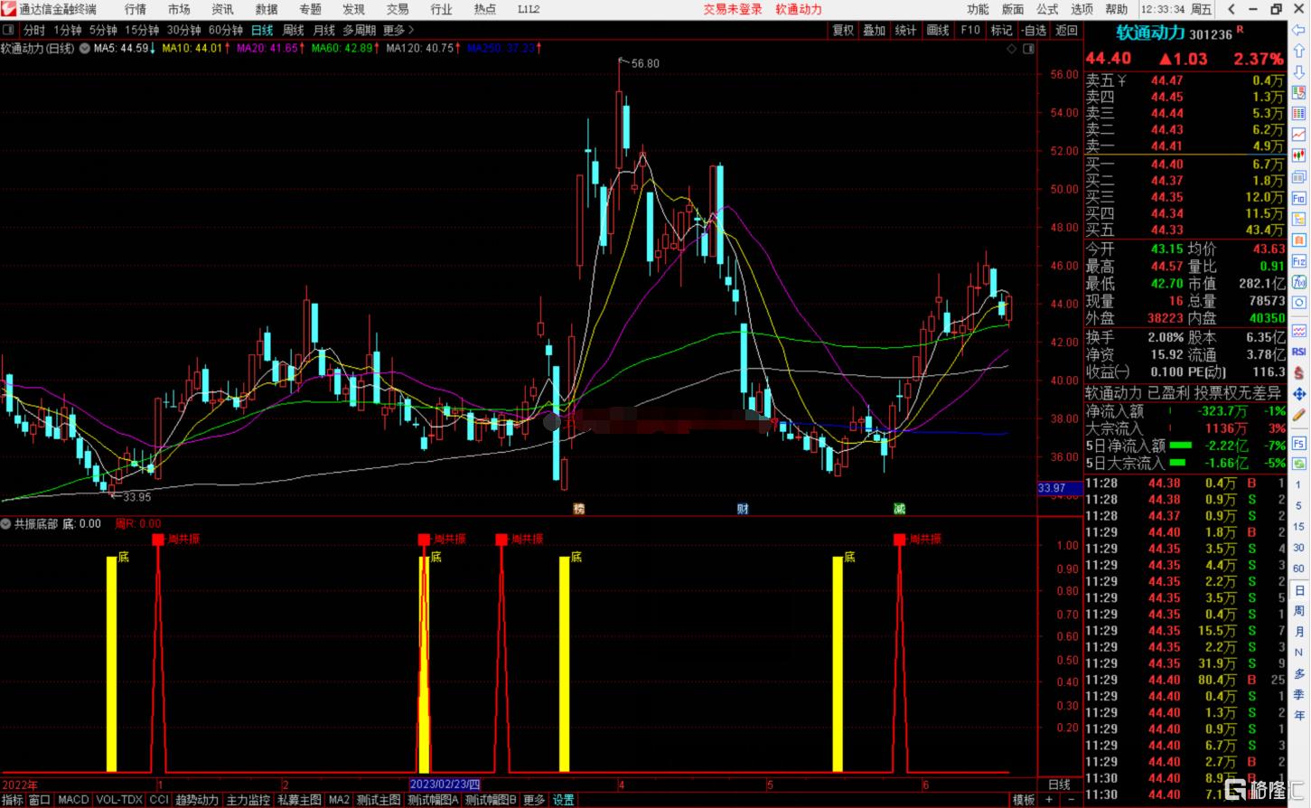Open the 市场 menu

[x=179, y=9]
